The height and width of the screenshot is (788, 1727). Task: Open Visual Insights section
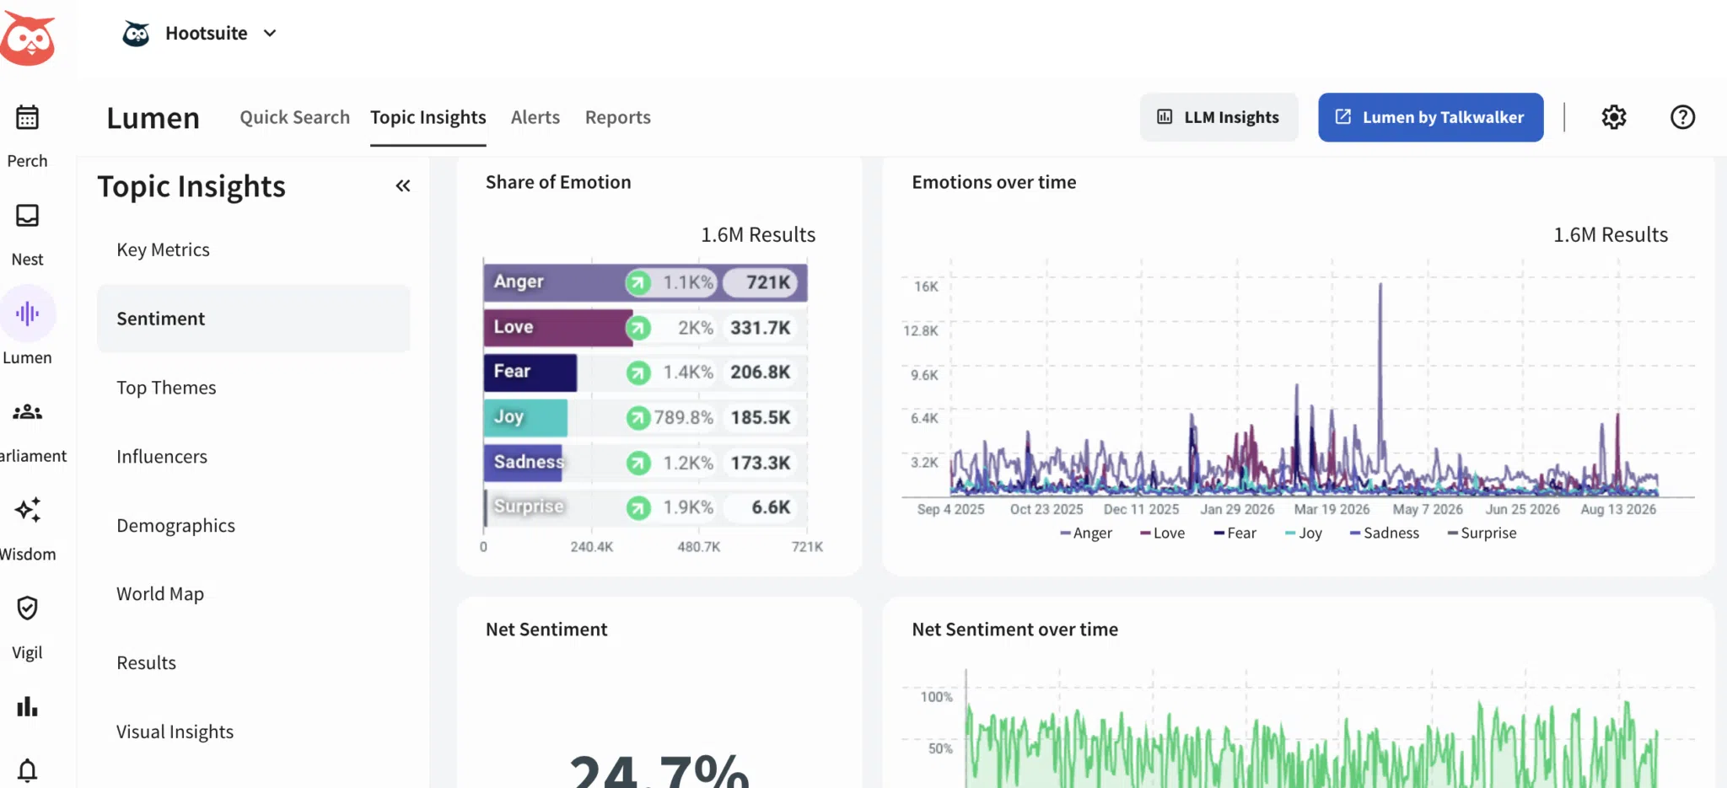pos(253,732)
